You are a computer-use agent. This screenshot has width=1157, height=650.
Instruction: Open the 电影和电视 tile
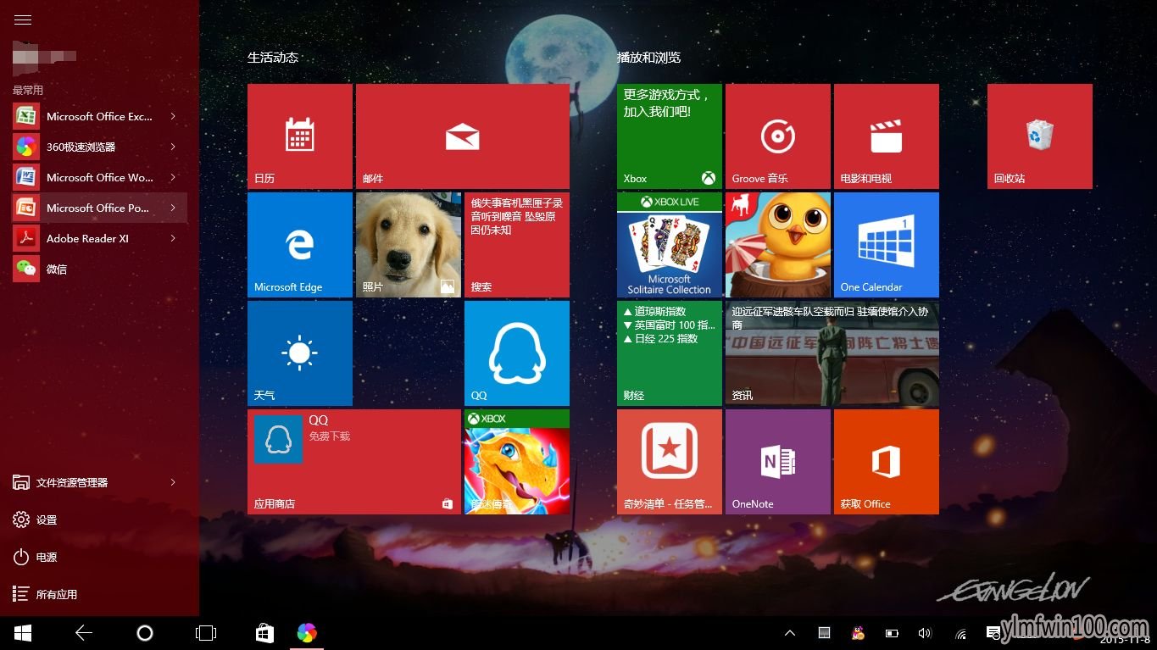(x=887, y=136)
